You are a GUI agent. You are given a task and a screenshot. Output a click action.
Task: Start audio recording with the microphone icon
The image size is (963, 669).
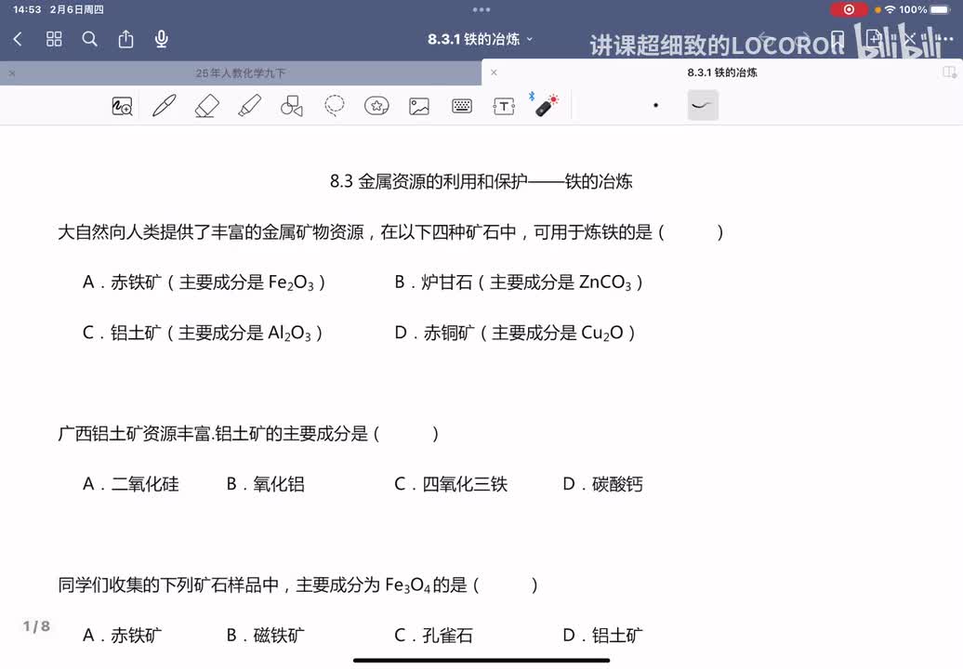(162, 39)
